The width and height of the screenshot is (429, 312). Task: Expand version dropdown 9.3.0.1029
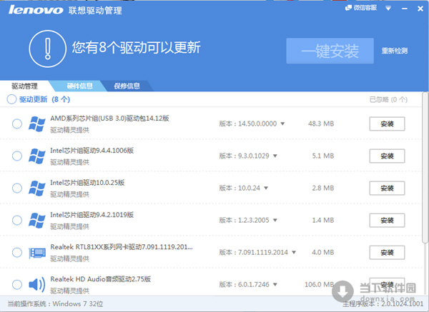click(x=275, y=156)
